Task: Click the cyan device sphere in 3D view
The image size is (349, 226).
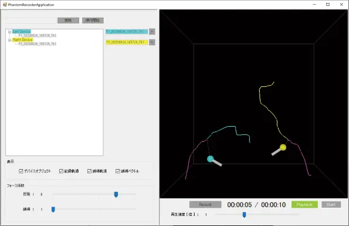Action: click(x=211, y=159)
